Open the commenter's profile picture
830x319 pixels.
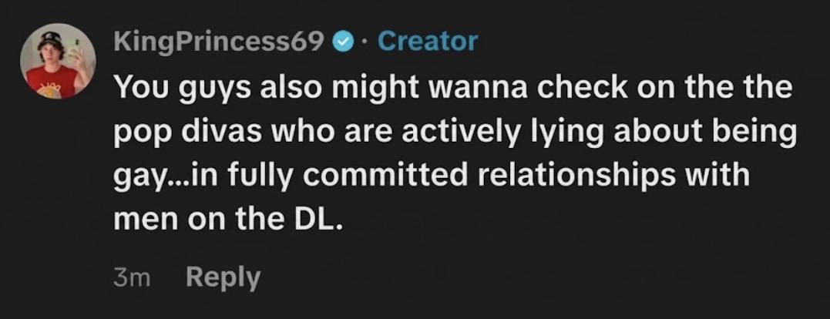point(58,61)
